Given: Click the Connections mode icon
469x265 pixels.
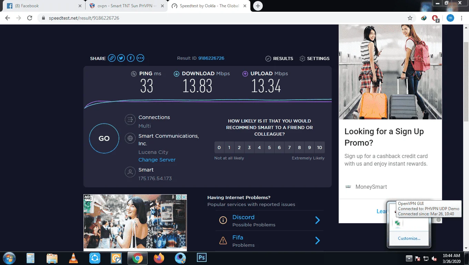Looking at the screenshot, I should [130, 120].
